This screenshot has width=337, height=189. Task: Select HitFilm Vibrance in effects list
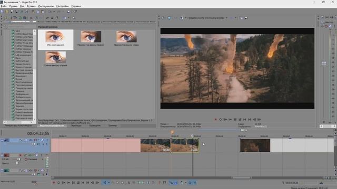point(24,49)
